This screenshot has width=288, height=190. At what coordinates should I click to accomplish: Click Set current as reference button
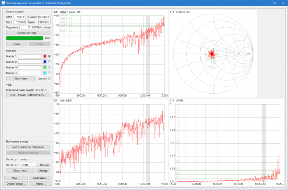(x=28, y=147)
